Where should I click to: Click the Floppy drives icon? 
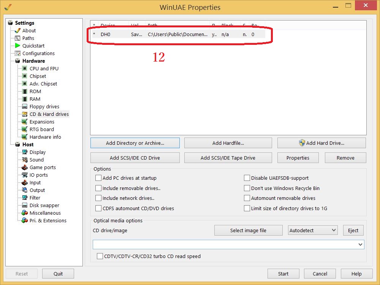pyautogui.click(x=24, y=106)
